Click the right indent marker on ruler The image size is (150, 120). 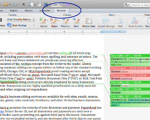[102, 32]
